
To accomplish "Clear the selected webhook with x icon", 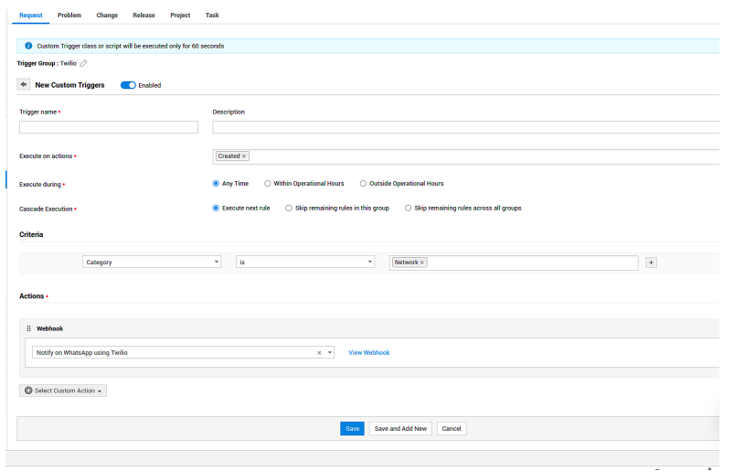I will tap(319, 352).
